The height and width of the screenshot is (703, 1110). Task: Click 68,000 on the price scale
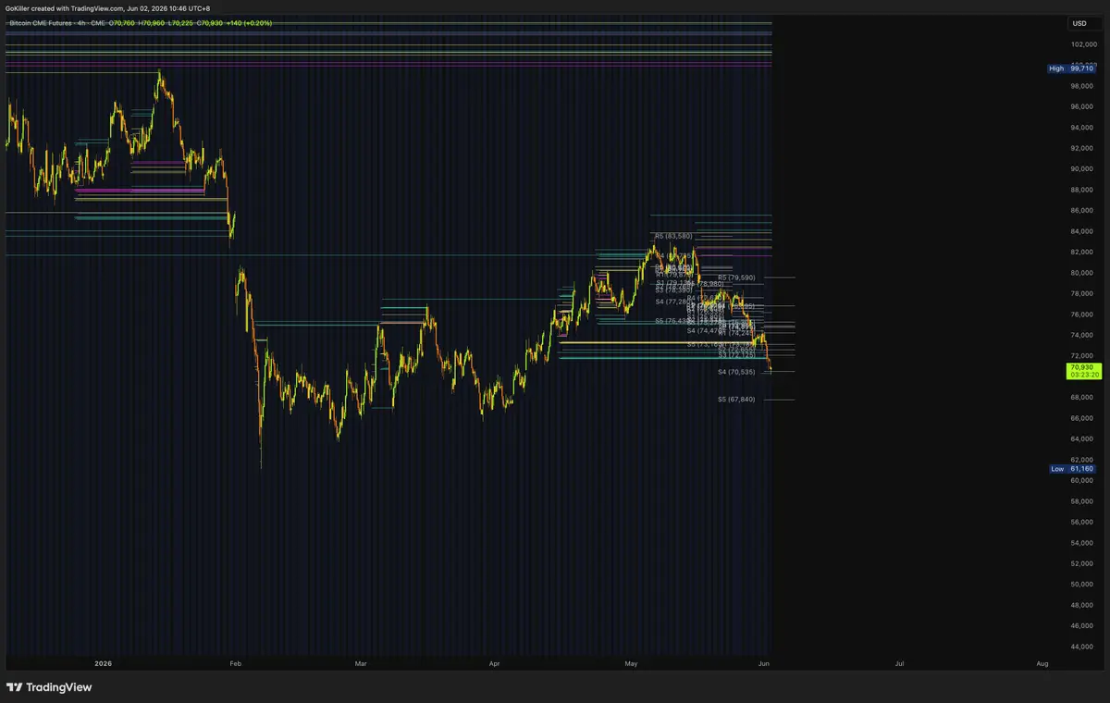pyautogui.click(x=1081, y=397)
